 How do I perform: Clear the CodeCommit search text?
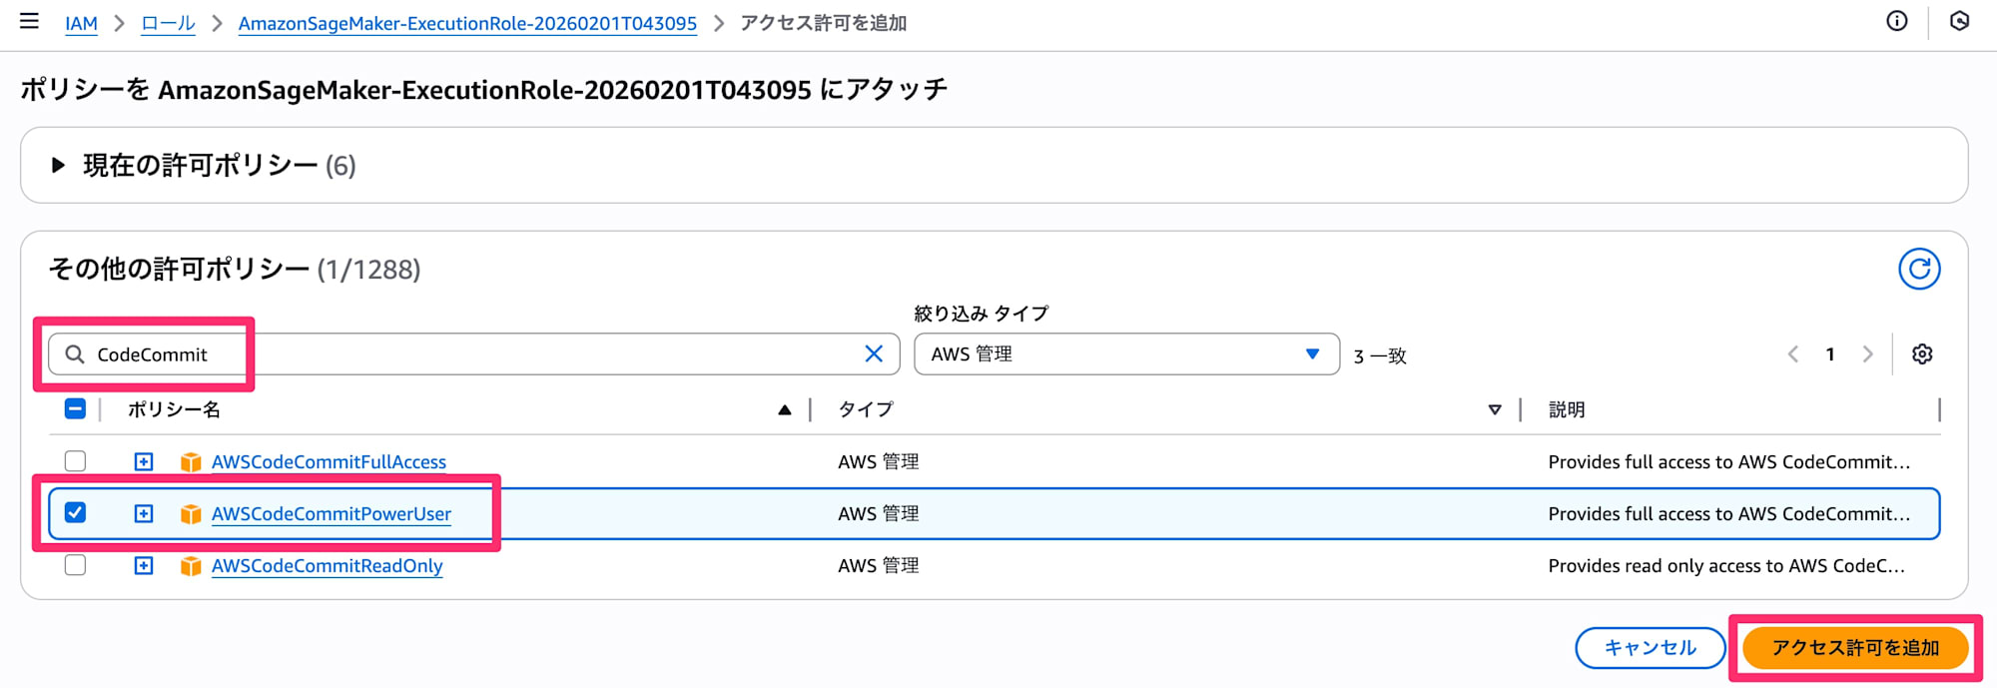[x=874, y=353]
